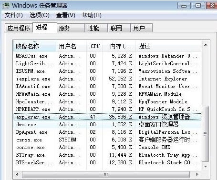Click the horizontal scroll left arrow
217x180 pixels.
point(17,174)
